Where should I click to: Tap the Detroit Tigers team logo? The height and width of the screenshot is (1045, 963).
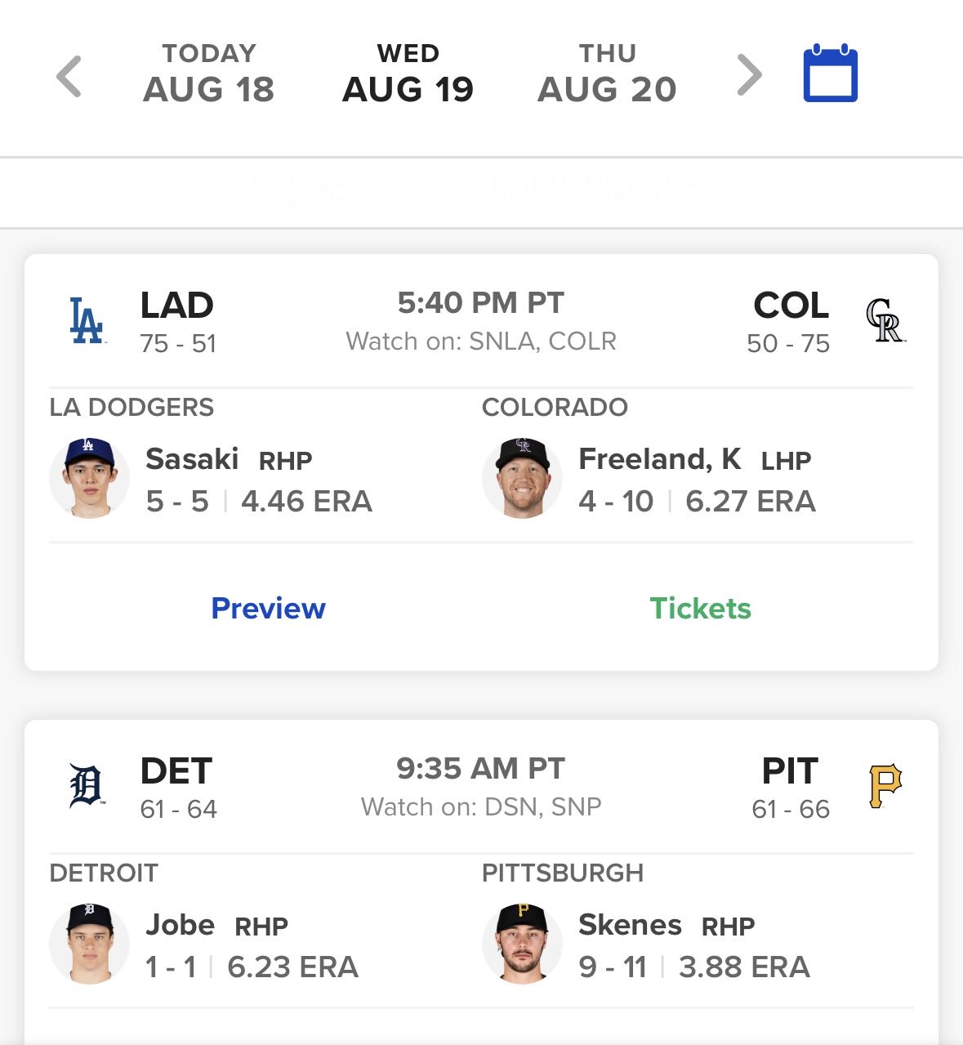coord(87,786)
